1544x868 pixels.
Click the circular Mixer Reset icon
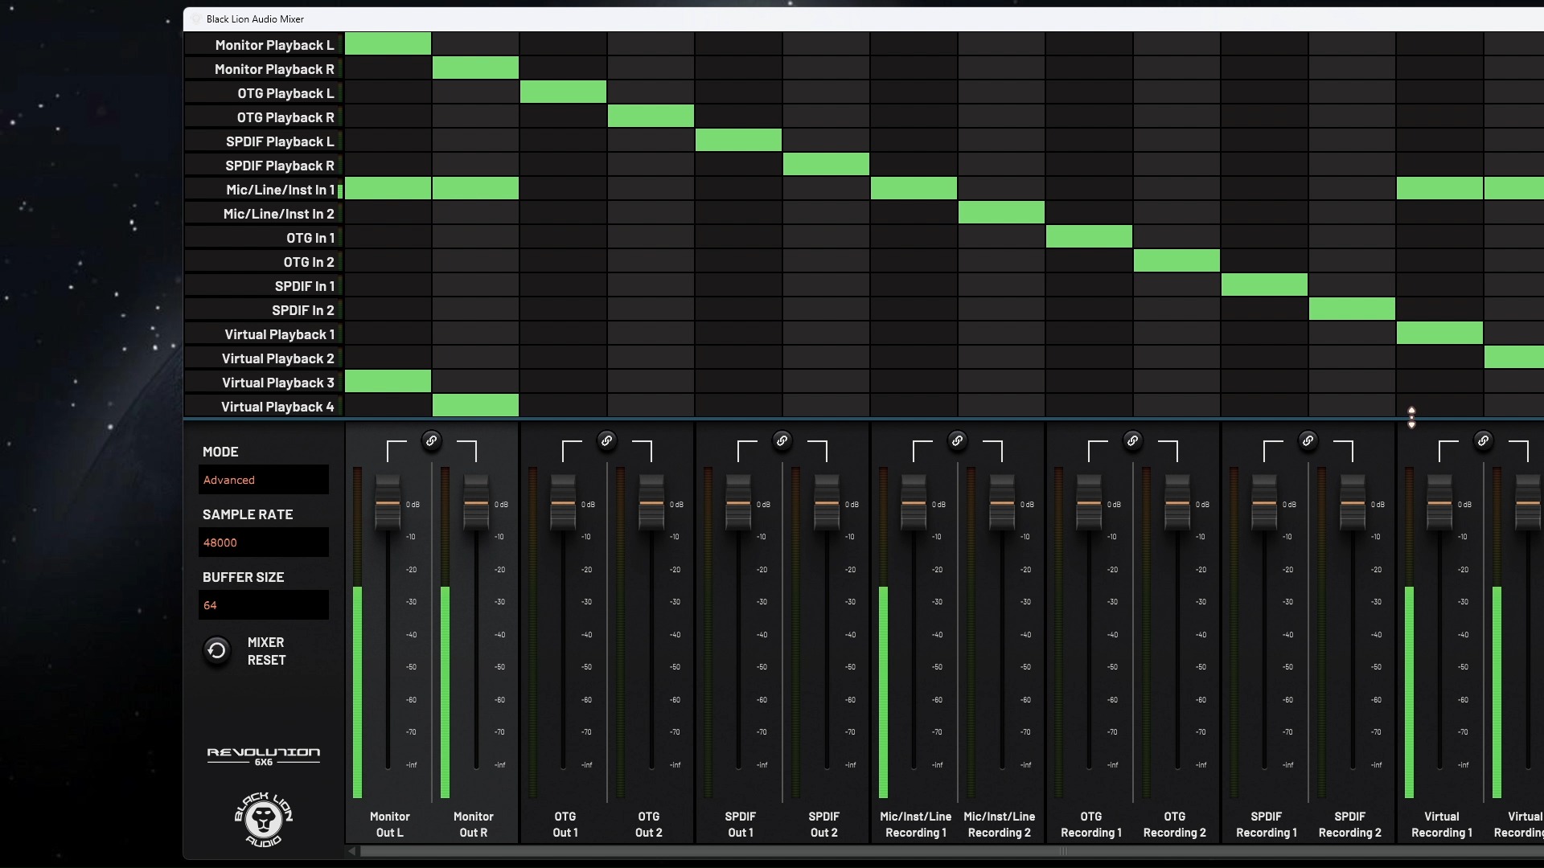pyautogui.click(x=217, y=650)
